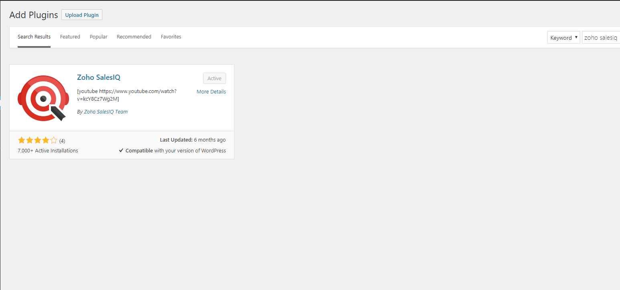This screenshot has width=620, height=290.
Task: Focus the plugin search field containing zoho salesiq
Action: click(x=601, y=38)
